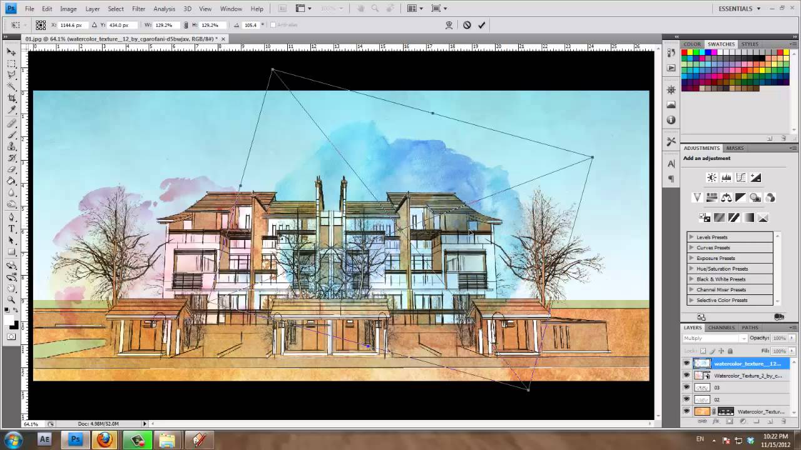This screenshot has height=450, width=801.
Task: Open the Essentials workspace dropdown
Action: click(x=740, y=9)
